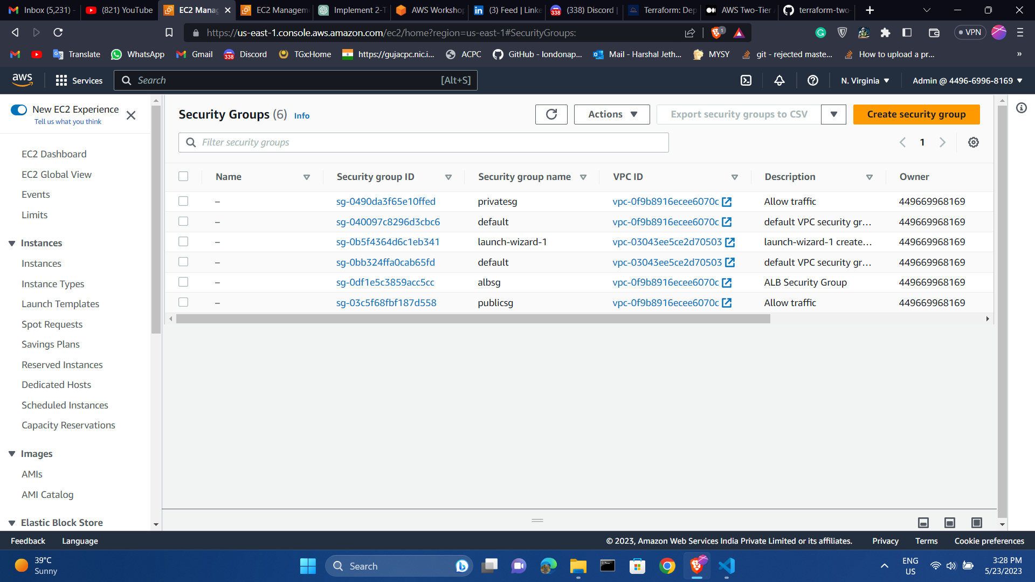Select the checkbox for launch-wizard-1 row
This screenshot has height=582, width=1035.
pos(183,241)
